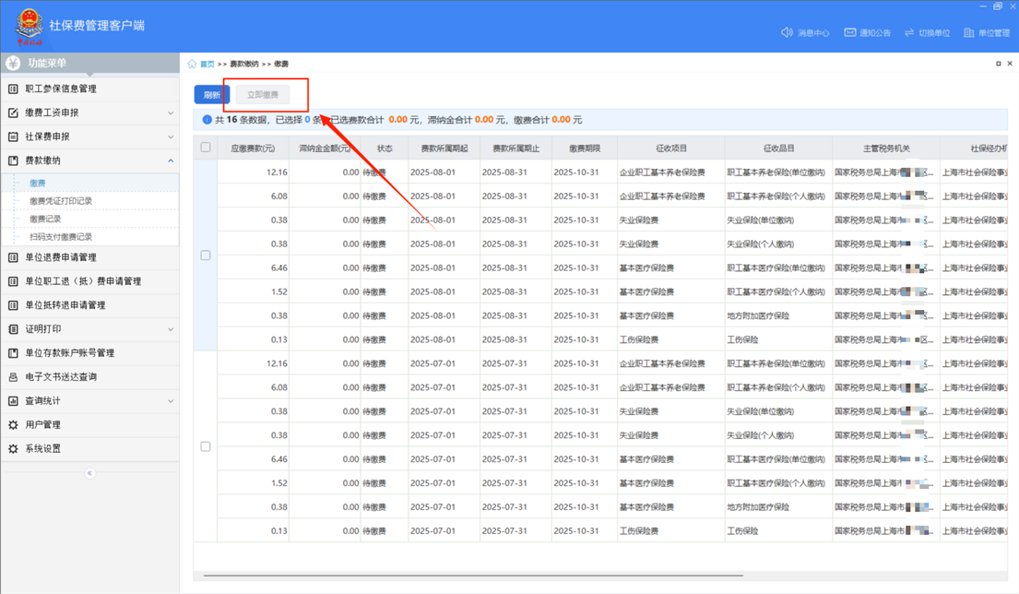
Task: Click the 切换单位 switch arrows icon
Action: tap(909, 32)
